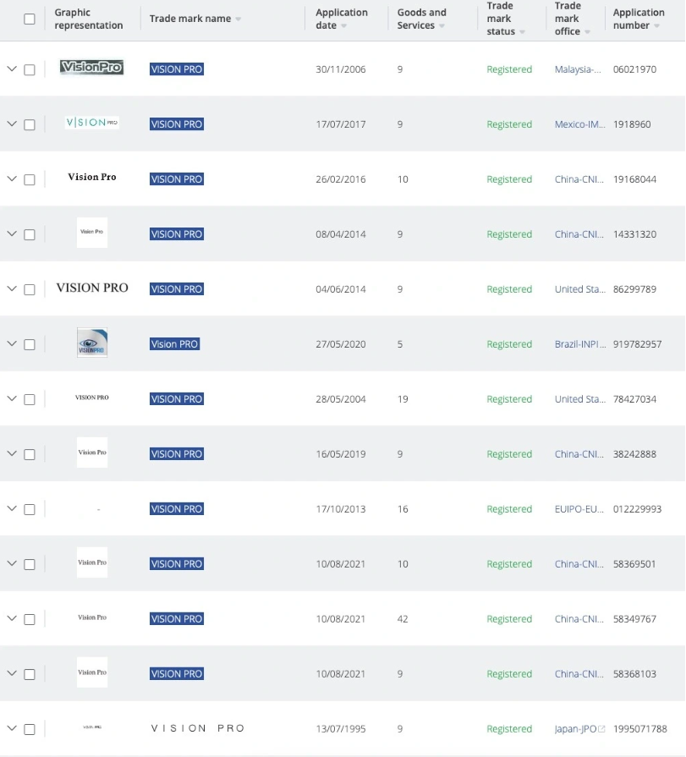This screenshot has height=757, width=686.
Task: Expand row with application date 26/02/2016
Action: (x=12, y=178)
